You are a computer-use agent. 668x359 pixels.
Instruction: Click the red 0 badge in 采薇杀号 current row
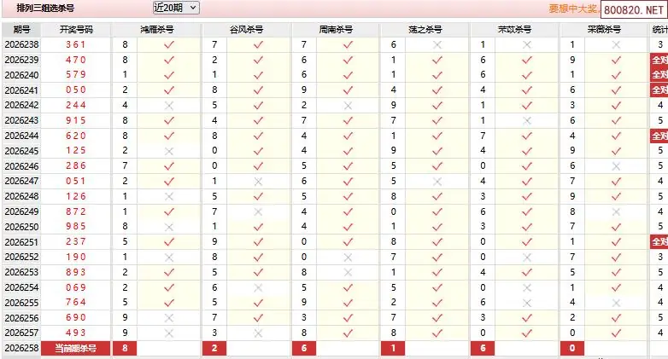click(572, 348)
